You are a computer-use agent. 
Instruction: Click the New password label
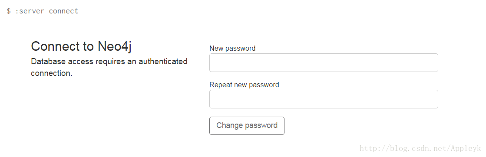[232, 48]
